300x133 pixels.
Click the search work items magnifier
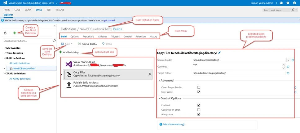[x=293, y=10]
